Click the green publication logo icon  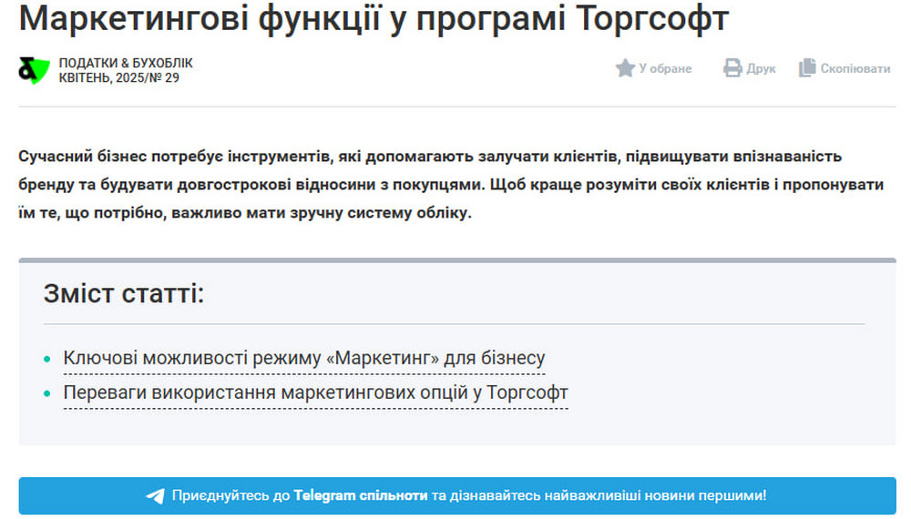(34, 70)
